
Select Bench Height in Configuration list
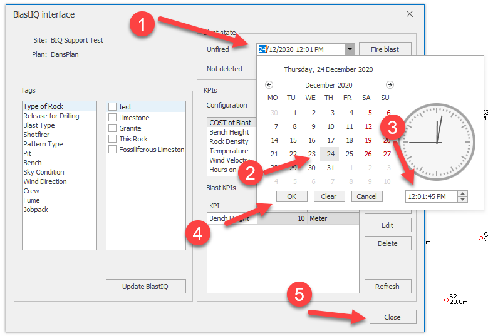coord(232,132)
